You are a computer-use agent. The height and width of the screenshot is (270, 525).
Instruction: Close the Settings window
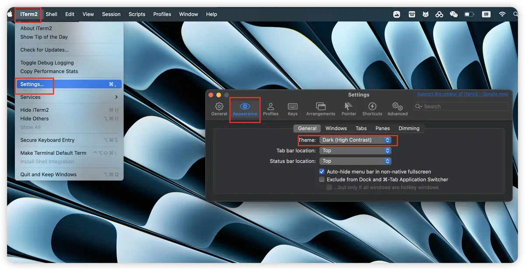pyautogui.click(x=211, y=95)
